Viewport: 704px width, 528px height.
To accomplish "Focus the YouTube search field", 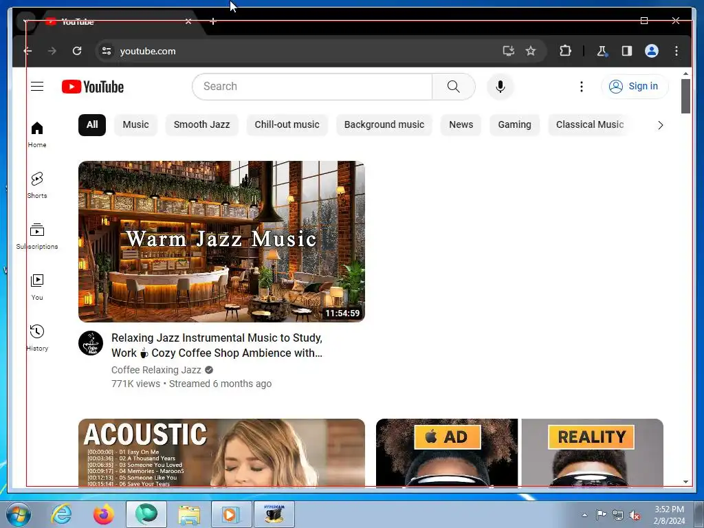I will click(312, 86).
